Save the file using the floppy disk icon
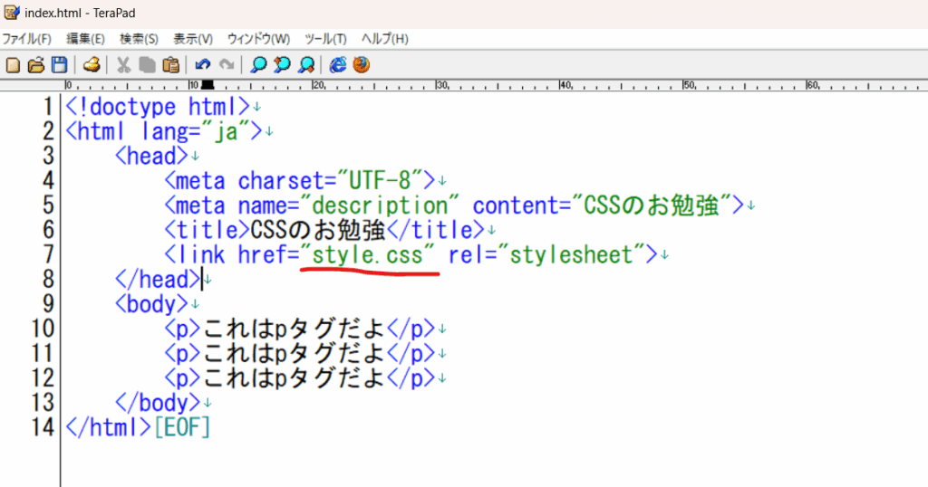928x487 pixels. click(59, 65)
